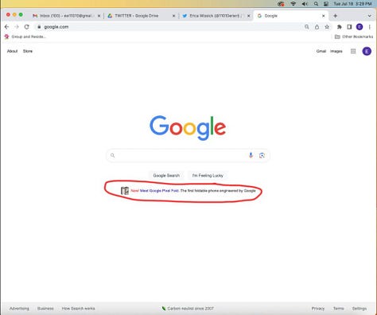Close the Google Drive tab
This screenshot has height=315, width=377.
173,16
